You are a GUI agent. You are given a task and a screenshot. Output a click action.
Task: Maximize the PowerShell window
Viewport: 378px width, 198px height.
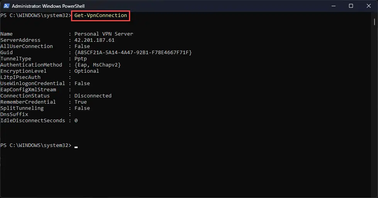(x=351, y=6)
